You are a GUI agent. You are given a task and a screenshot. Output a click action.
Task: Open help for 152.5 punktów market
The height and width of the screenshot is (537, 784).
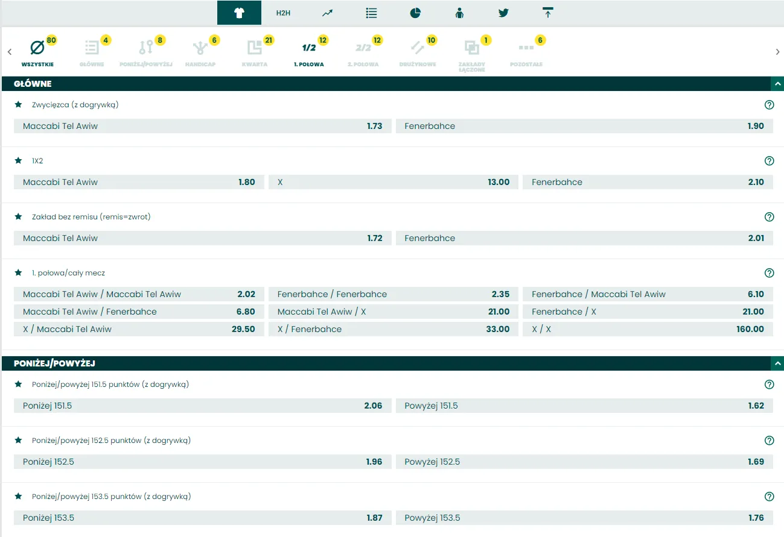coord(769,441)
